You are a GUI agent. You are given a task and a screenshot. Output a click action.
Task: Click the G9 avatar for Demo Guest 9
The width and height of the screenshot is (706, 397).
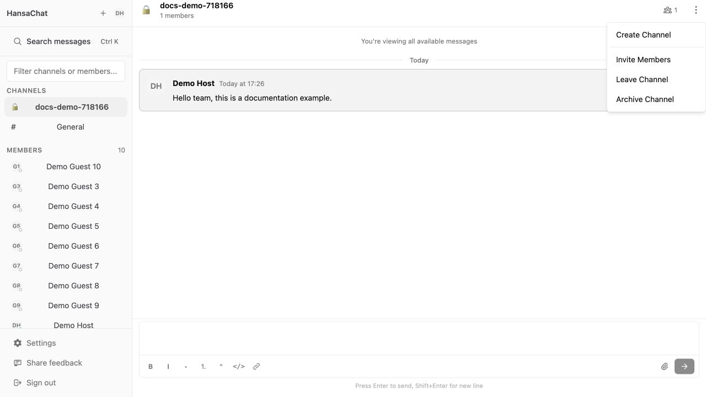pos(17,305)
